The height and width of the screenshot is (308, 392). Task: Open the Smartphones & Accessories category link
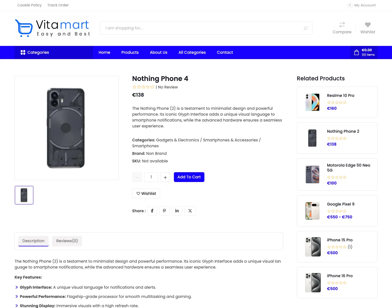click(230, 140)
